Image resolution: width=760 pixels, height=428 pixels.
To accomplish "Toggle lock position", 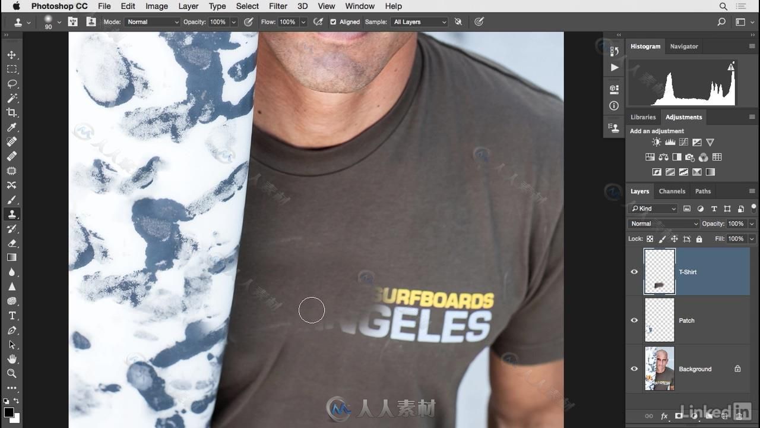I will [x=674, y=239].
